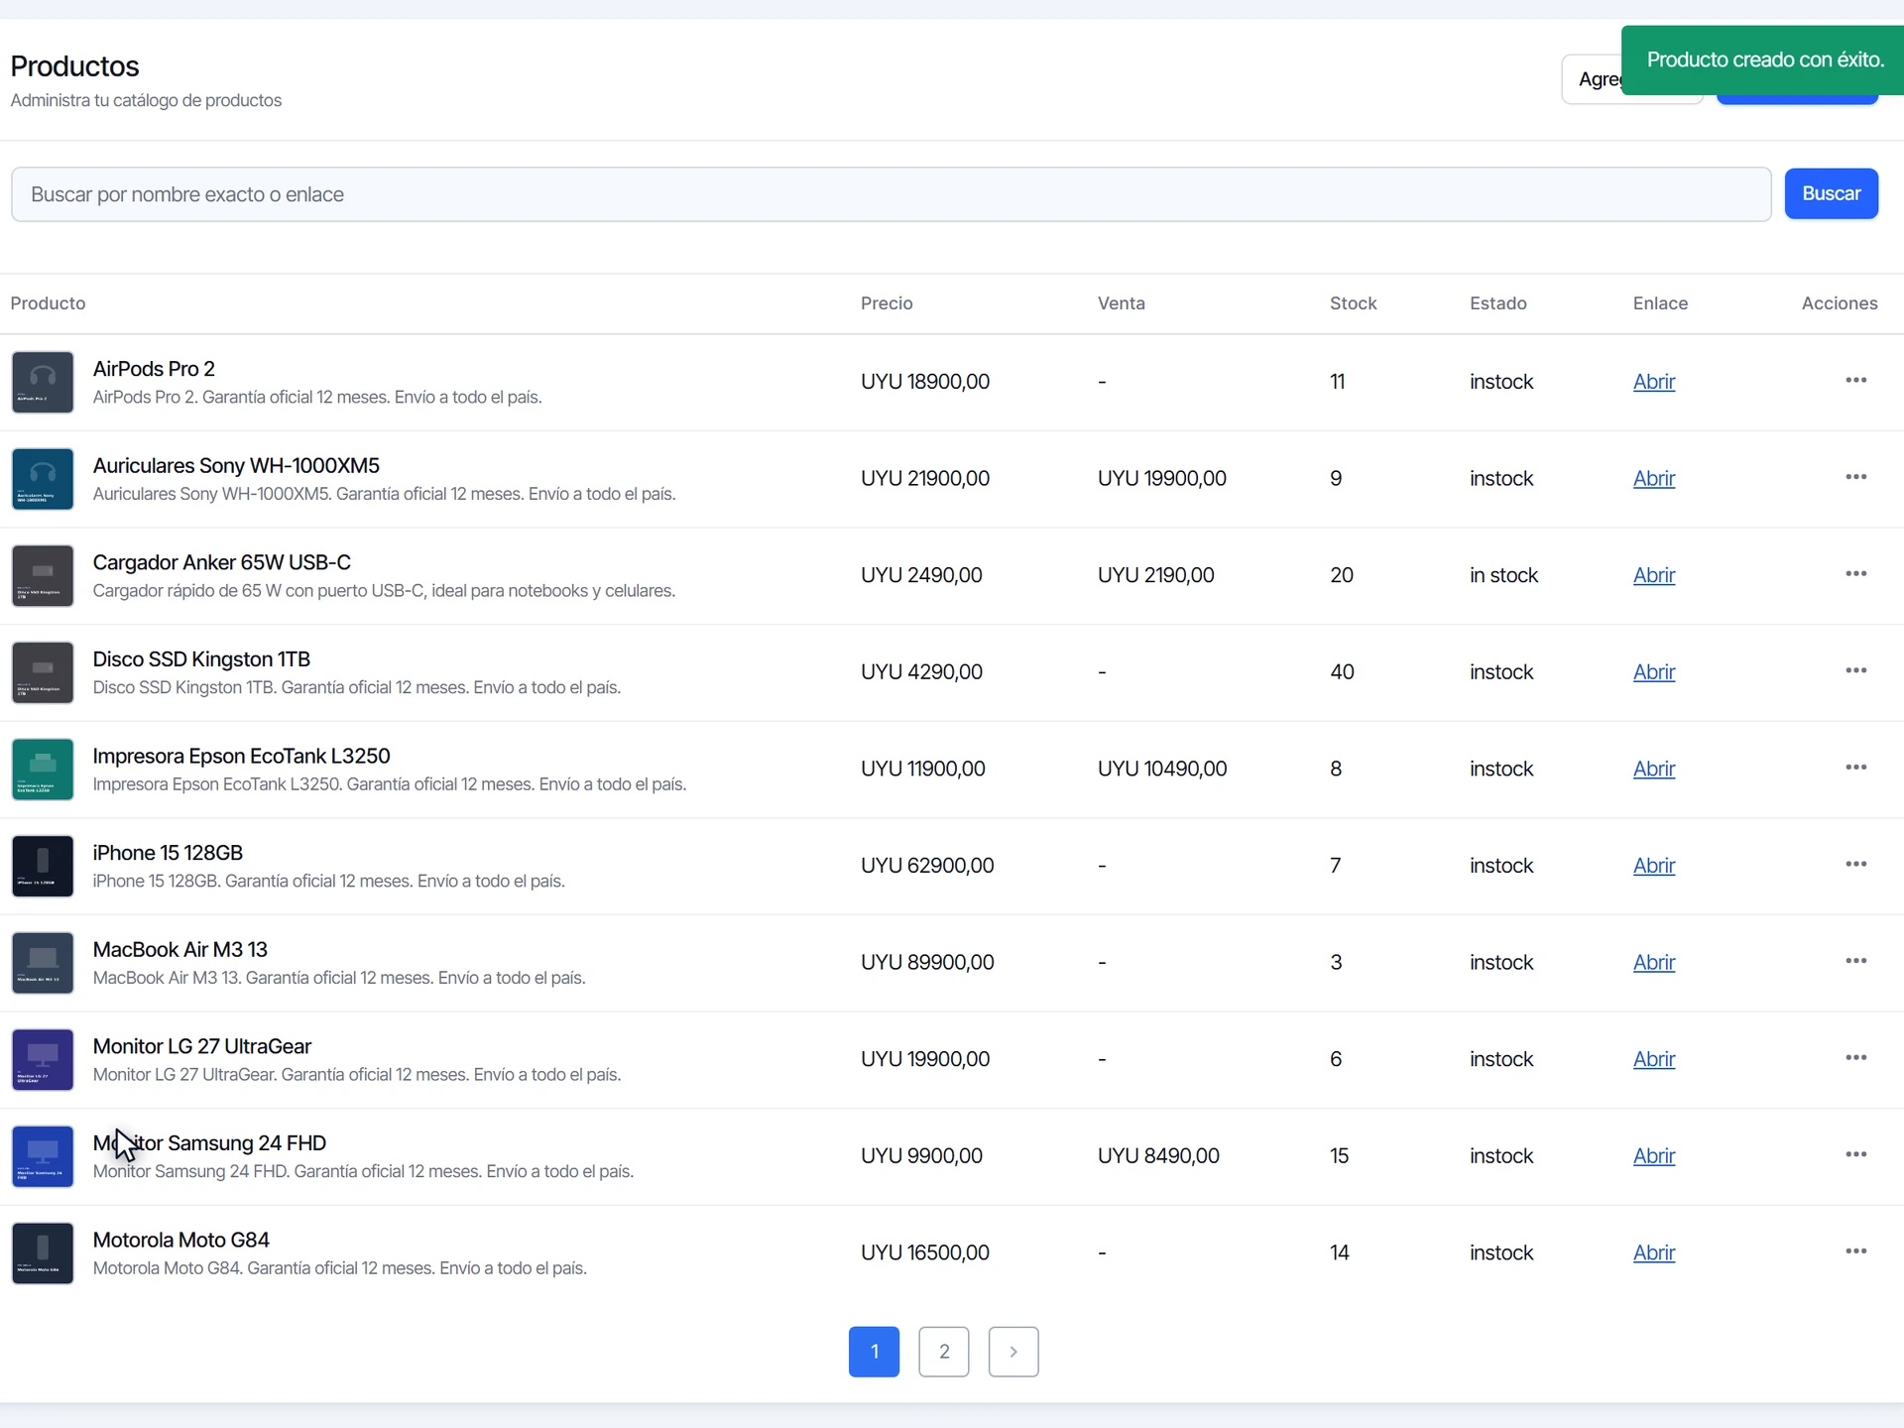Click the sale price UYU 19900,00 for Sony
The image size is (1904, 1428).
click(x=1162, y=479)
